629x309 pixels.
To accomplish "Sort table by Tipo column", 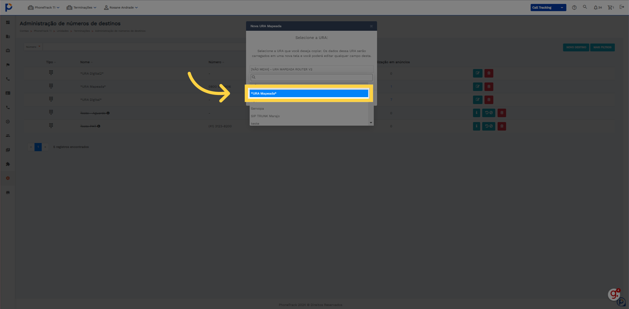I will tap(51, 62).
